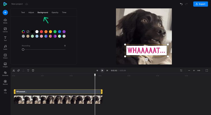Select the Whaaaaat... text clip in timeline
This screenshot has width=211, height=115.
pyautogui.click(x=58, y=92)
